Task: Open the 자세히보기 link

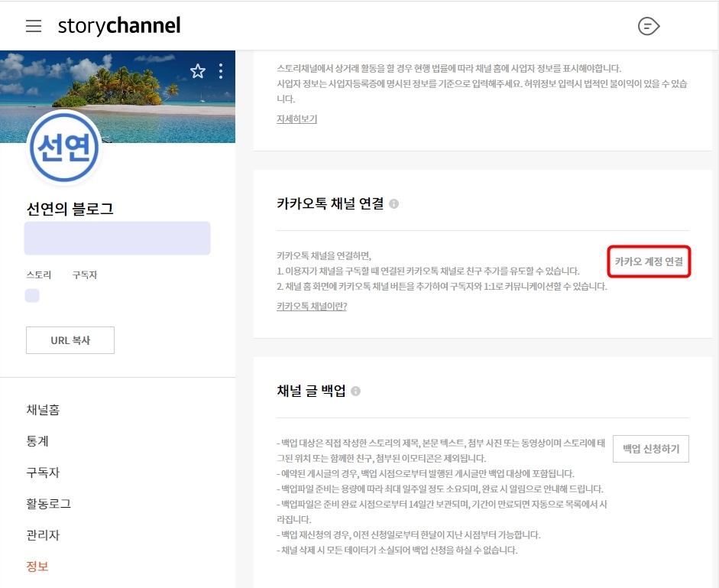Action: tap(296, 120)
